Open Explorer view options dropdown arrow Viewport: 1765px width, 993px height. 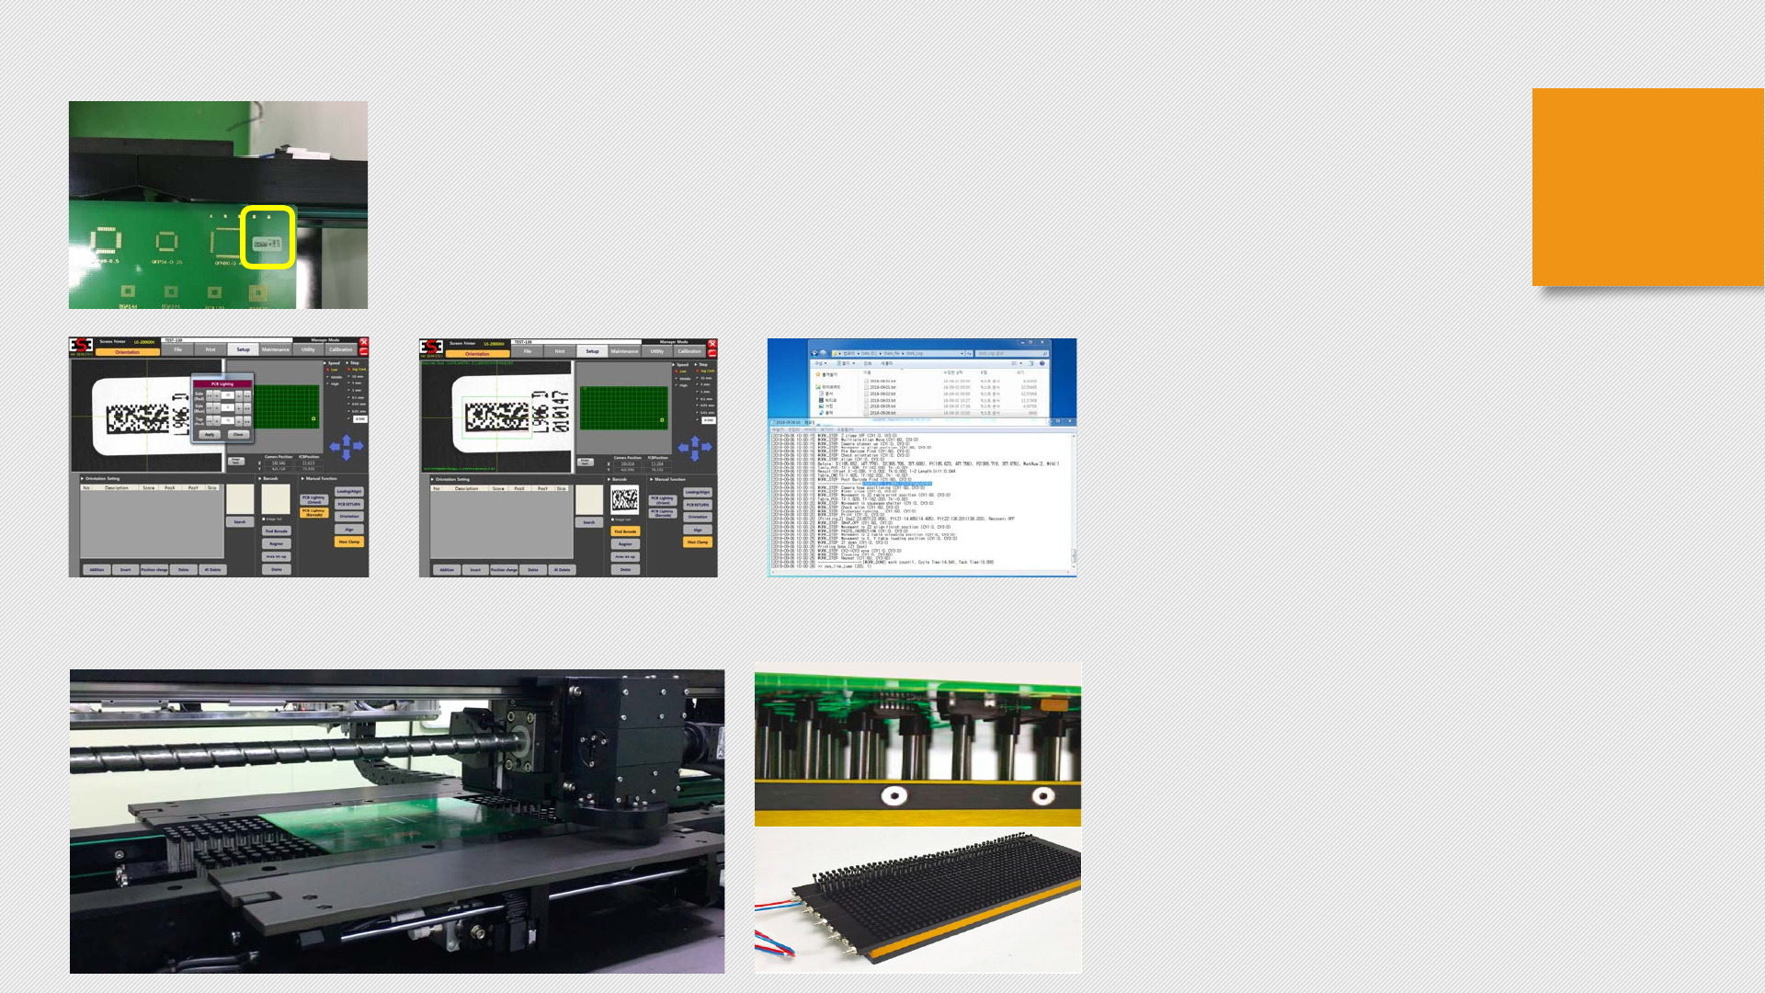click(x=1020, y=363)
